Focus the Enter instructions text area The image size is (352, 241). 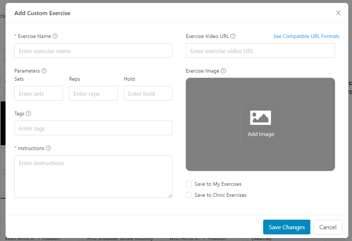[93, 177]
